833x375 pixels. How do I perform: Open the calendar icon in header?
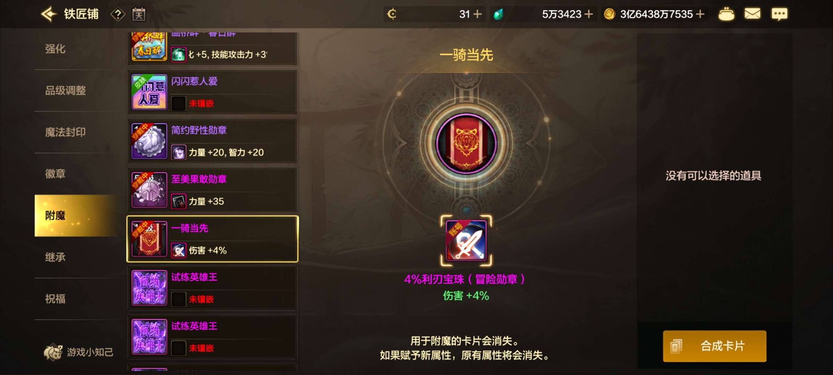[x=139, y=14]
